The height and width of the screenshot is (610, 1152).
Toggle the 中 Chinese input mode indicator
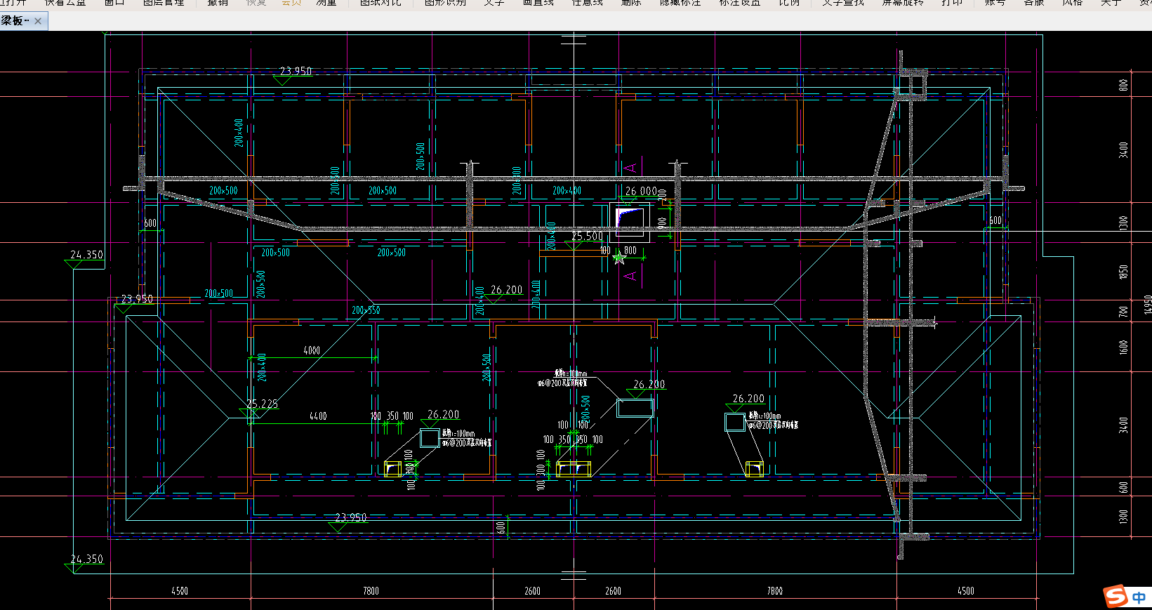(x=1139, y=597)
